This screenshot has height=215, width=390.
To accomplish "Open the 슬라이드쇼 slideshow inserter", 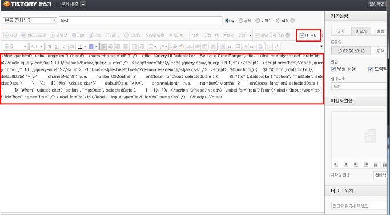I will [33, 35].
